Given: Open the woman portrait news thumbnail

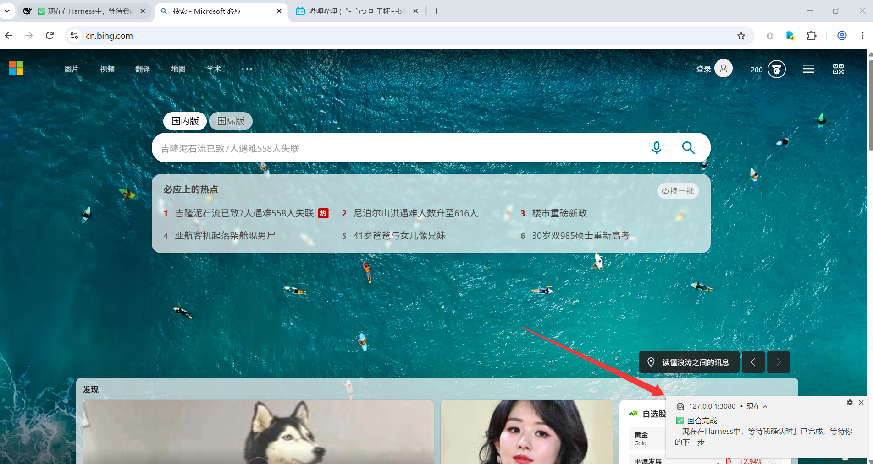Looking at the screenshot, I should tap(526, 432).
